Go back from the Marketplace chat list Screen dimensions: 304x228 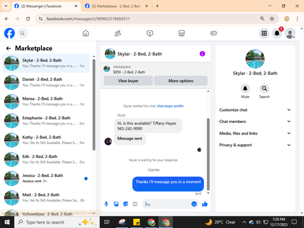(x=9, y=48)
